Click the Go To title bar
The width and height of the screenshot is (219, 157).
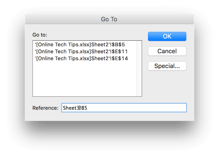[110, 19]
